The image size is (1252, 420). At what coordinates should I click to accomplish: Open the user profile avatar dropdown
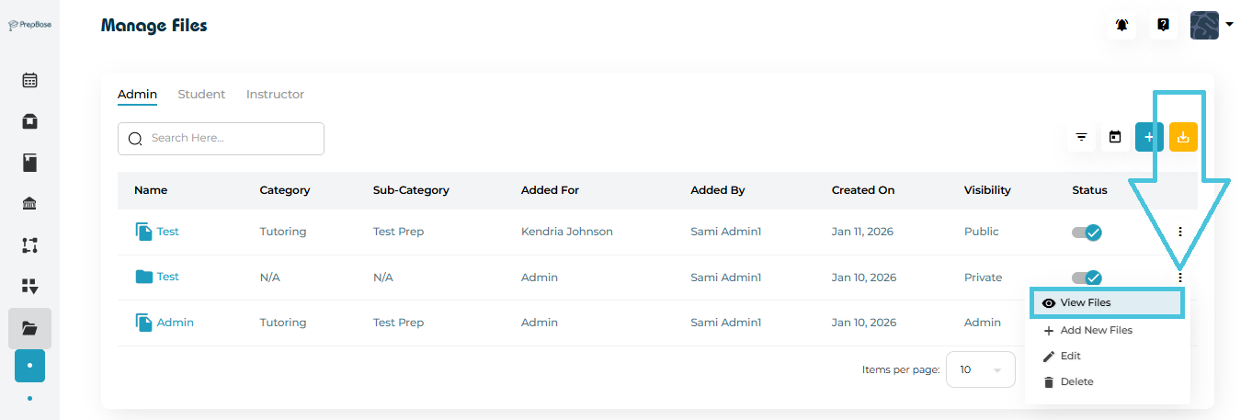tap(1212, 25)
